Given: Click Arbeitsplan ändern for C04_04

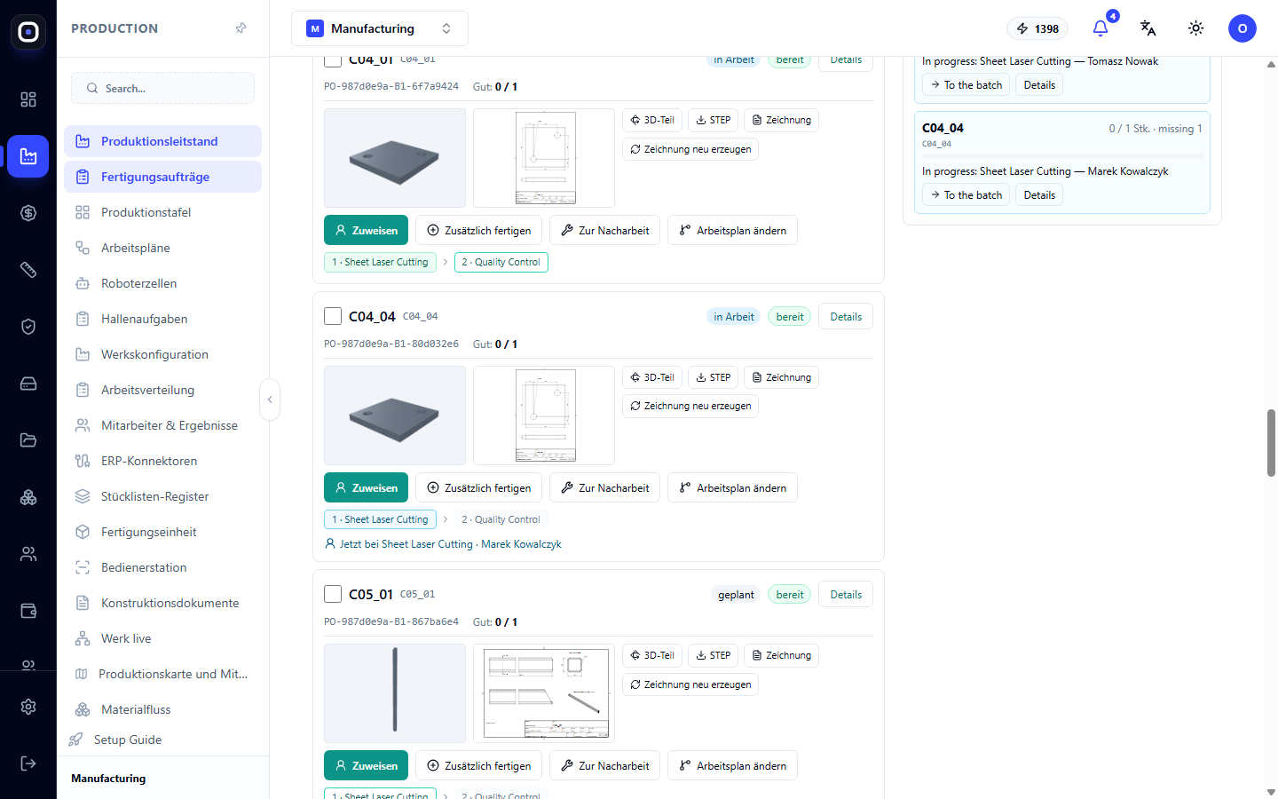Looking at the screenshot, I should coord(732,487).
